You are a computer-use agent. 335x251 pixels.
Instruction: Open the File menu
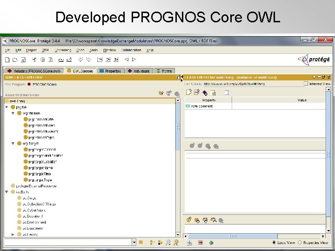coord(8,50)
